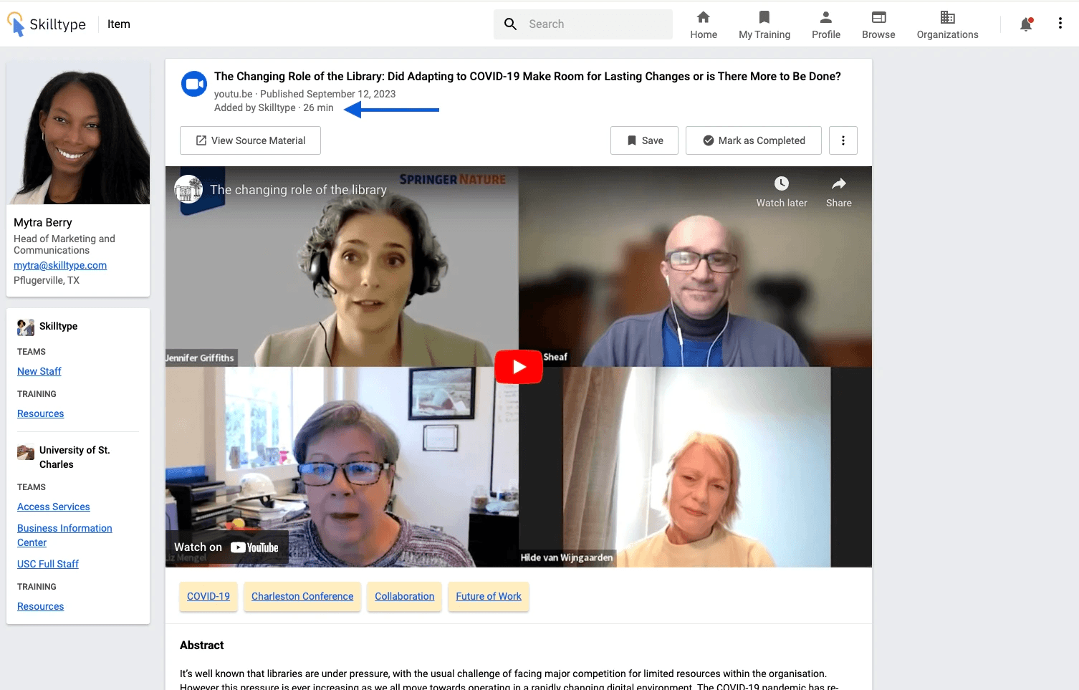Click 'Published September 12, 2023' text
Viewport: 1079px width, 690px height.
pos(328,94)
